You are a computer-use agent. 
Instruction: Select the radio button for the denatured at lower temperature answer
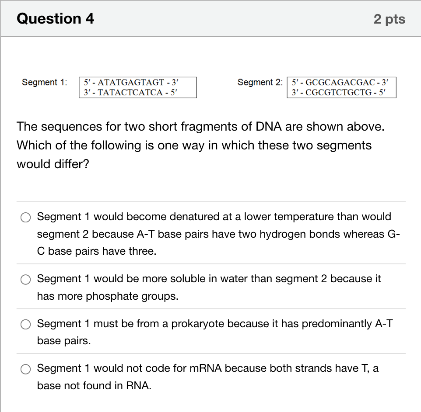(x=25, y=217)
